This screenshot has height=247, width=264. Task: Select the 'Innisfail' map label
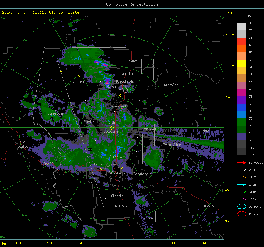119,106
